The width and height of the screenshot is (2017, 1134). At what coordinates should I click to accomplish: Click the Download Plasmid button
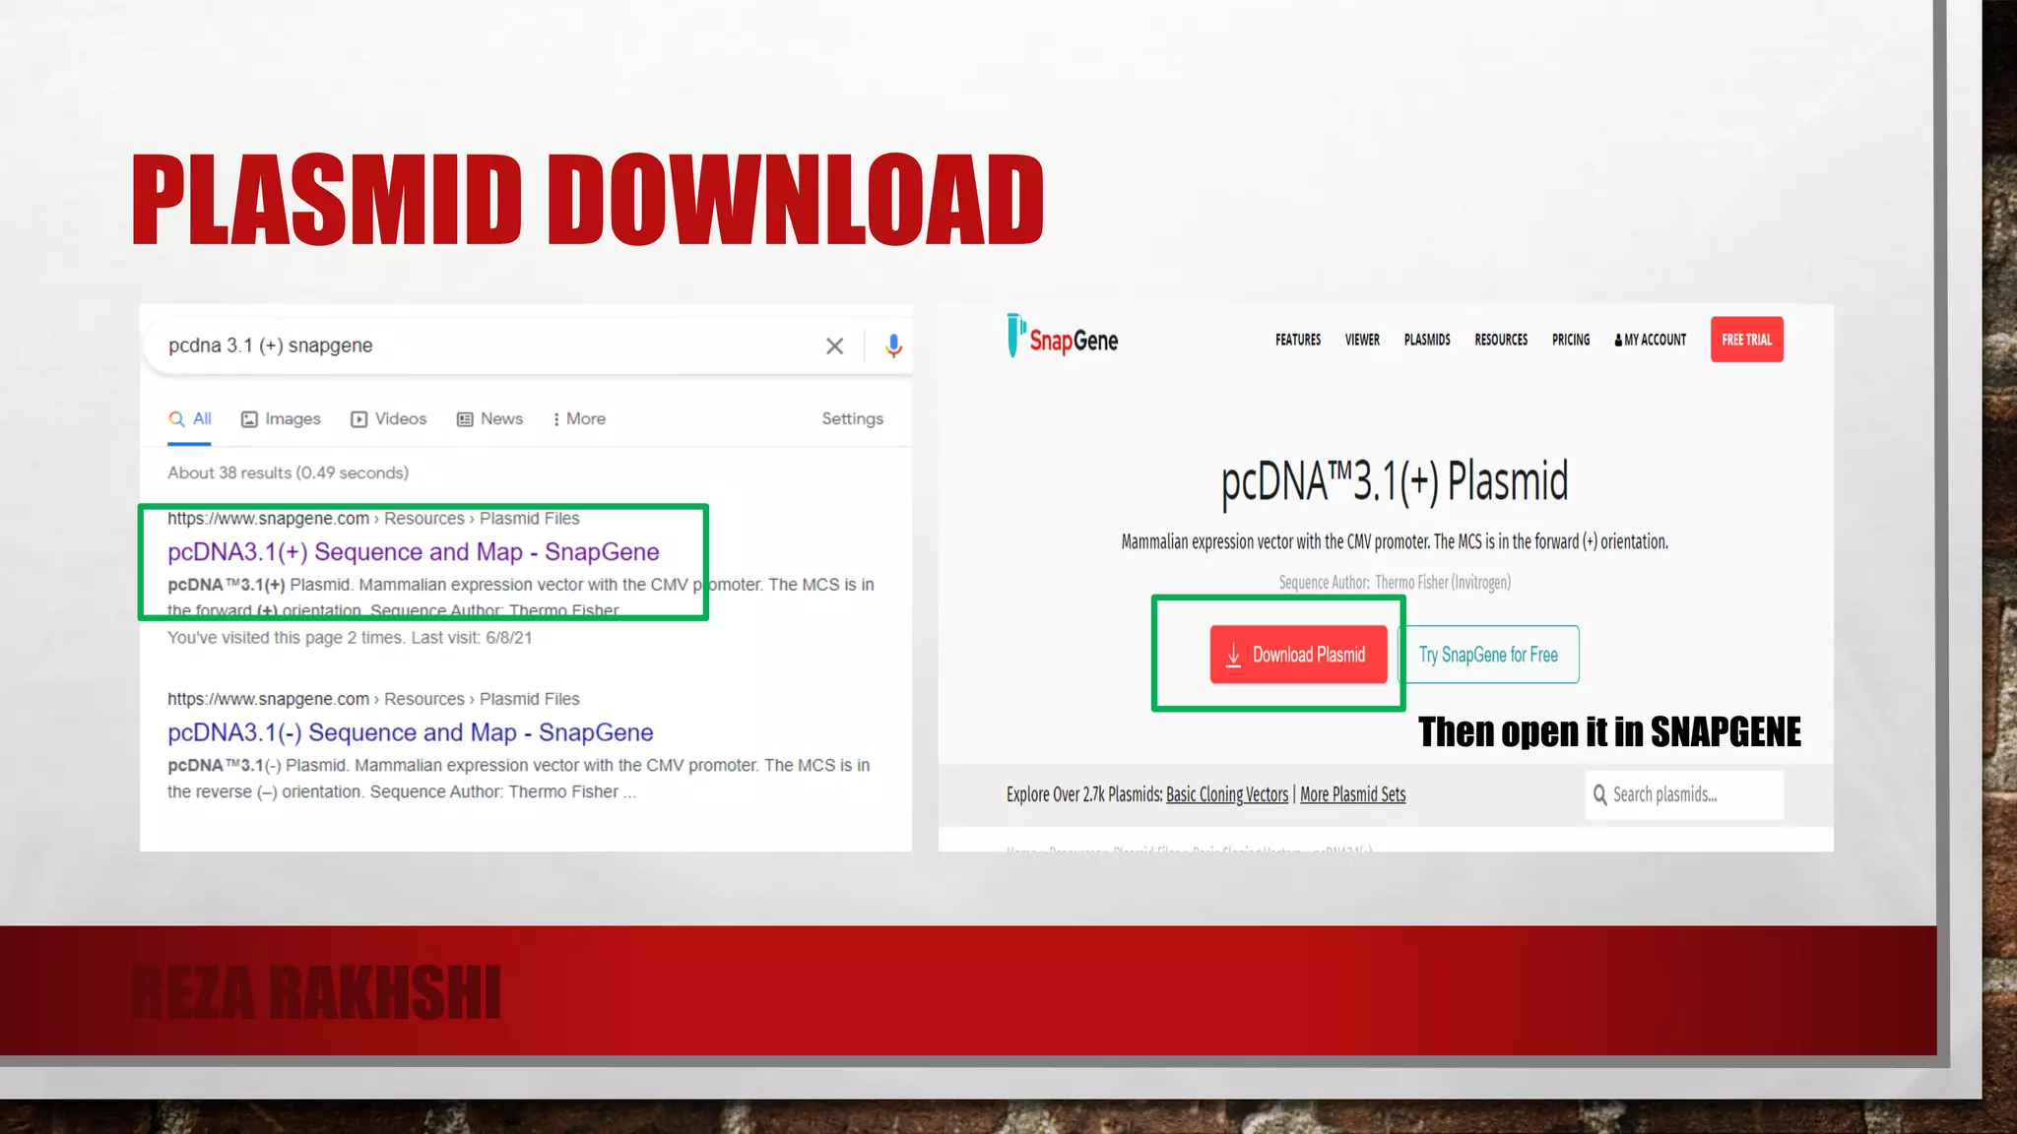tap(1298, 655)
